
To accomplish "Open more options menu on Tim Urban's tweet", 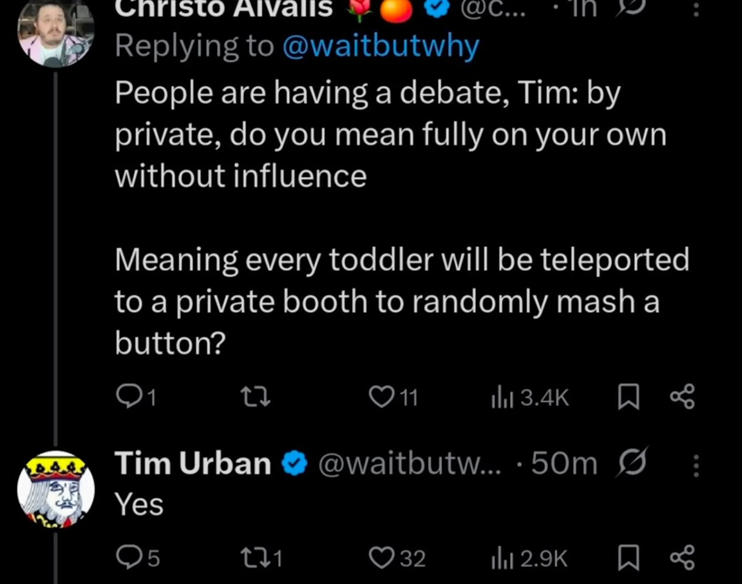I will point(697,466).
